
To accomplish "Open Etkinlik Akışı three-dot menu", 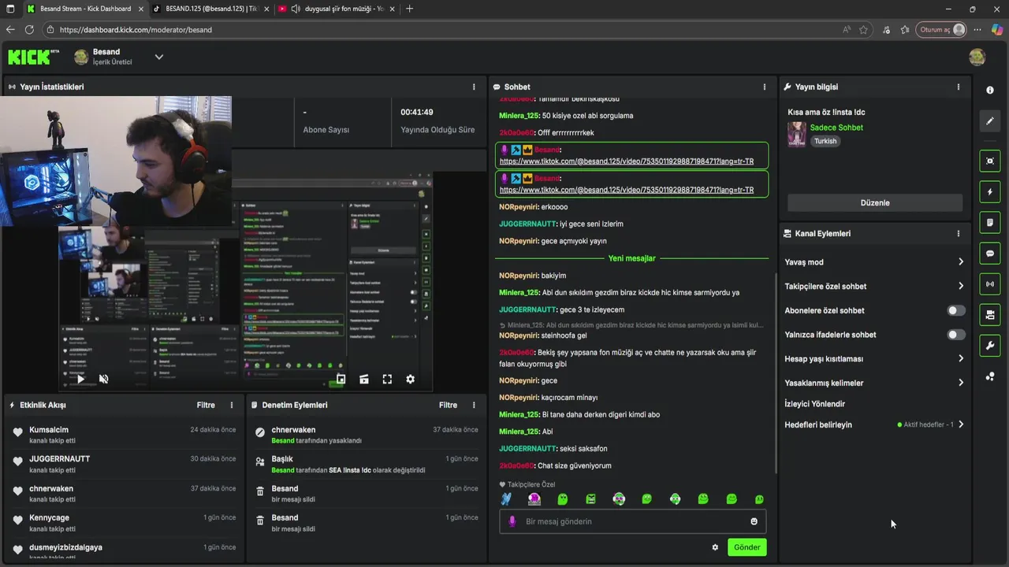I will click(232, 405).
